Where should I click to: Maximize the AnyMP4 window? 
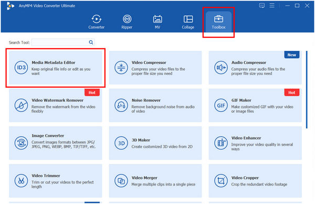coord(297,6)
